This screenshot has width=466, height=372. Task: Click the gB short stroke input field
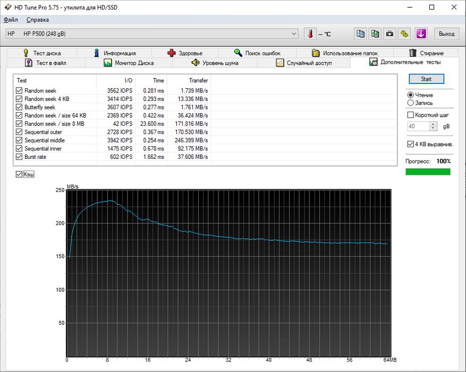418,126
